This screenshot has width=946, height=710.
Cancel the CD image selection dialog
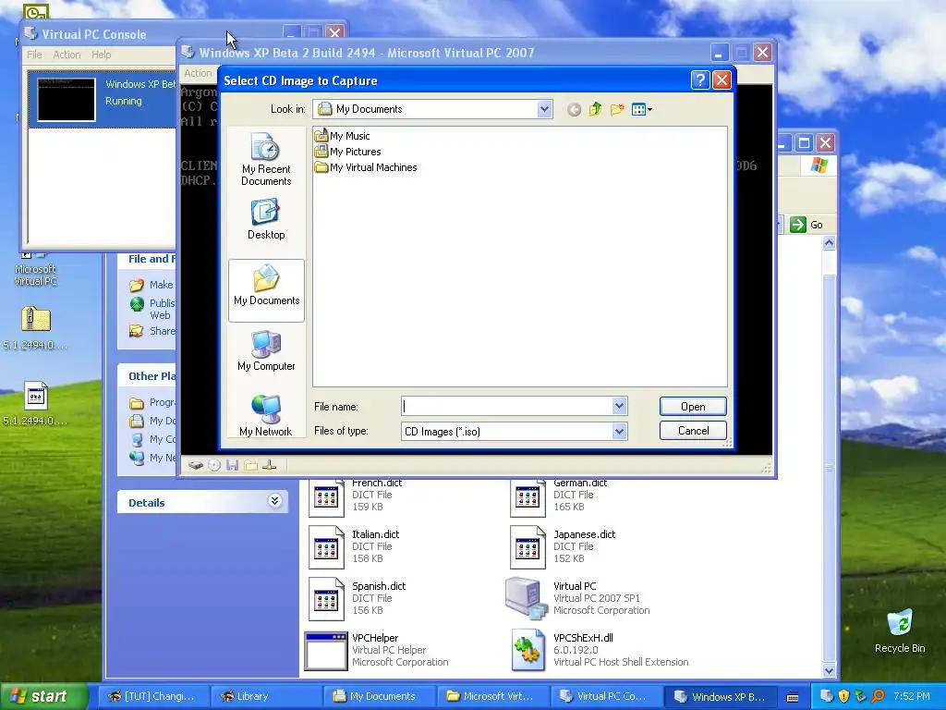click(x=693, y=431)
